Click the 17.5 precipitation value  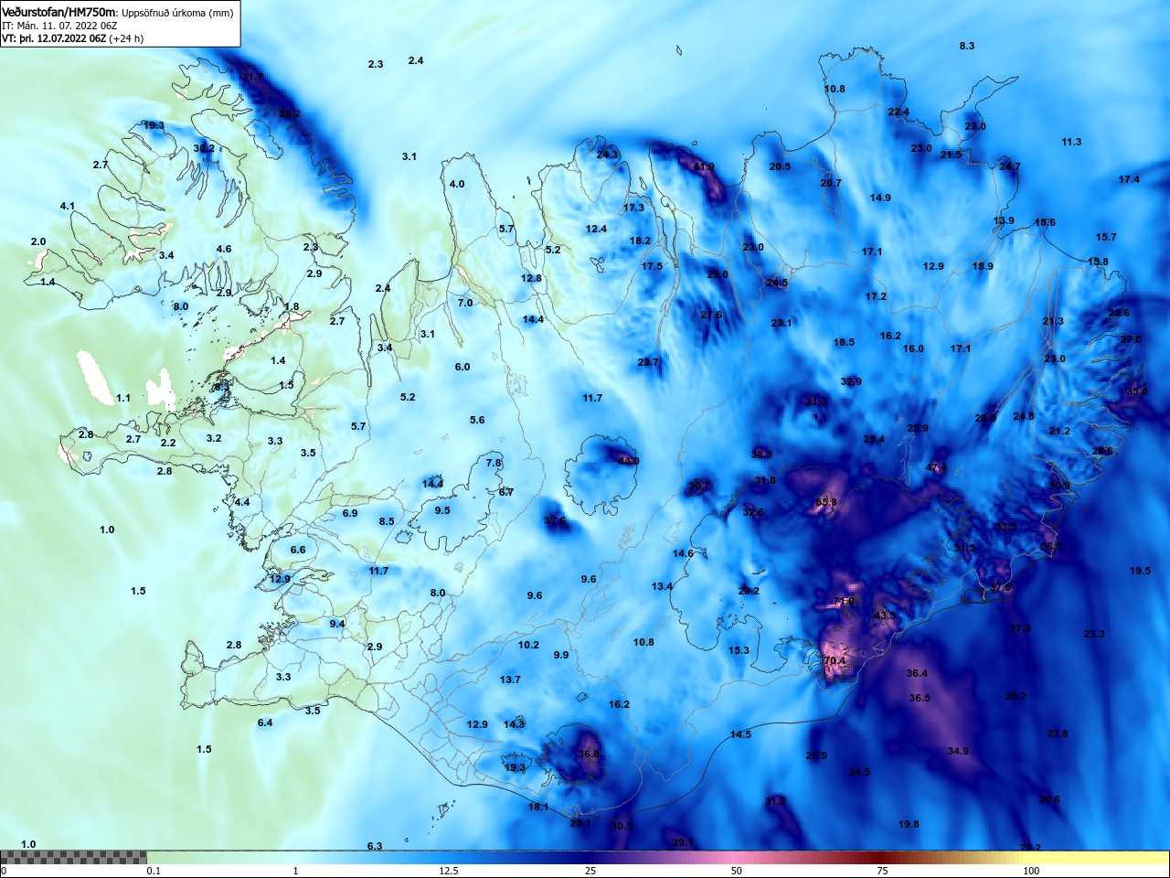(x=652, y=266)
